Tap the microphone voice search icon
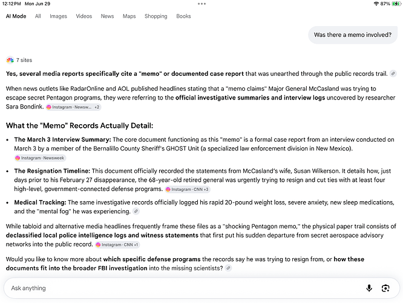Image resolution: width=403 pixels, height=303 pixels. [x=369, y=288]
